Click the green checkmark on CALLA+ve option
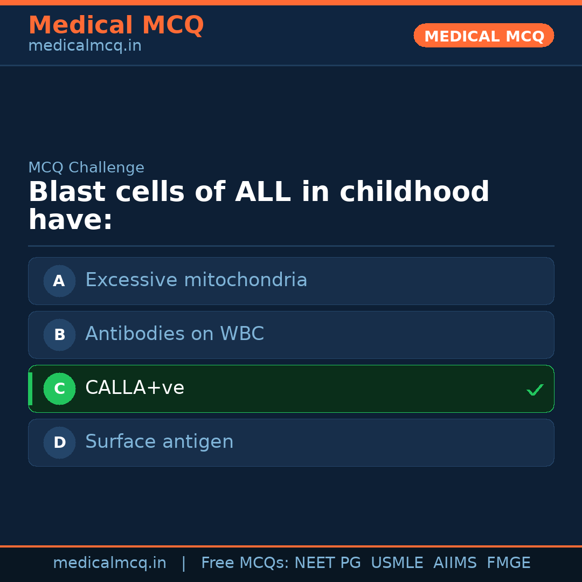The width and height of the screenshot is (582, 582). click(x=535, y=389)
